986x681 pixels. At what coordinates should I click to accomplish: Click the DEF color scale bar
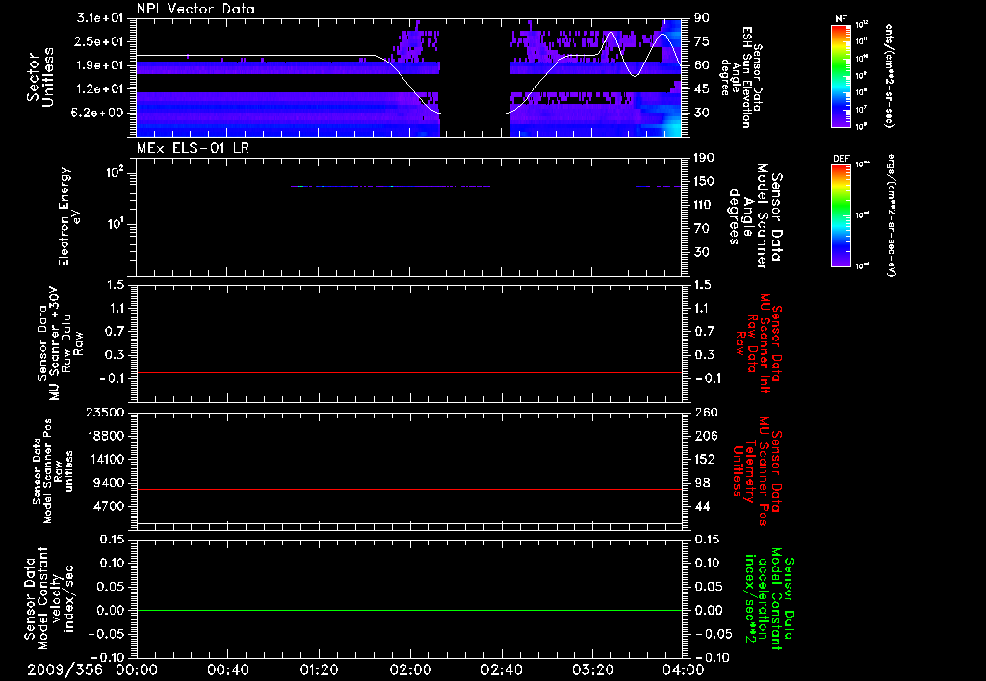pos(841,215)
